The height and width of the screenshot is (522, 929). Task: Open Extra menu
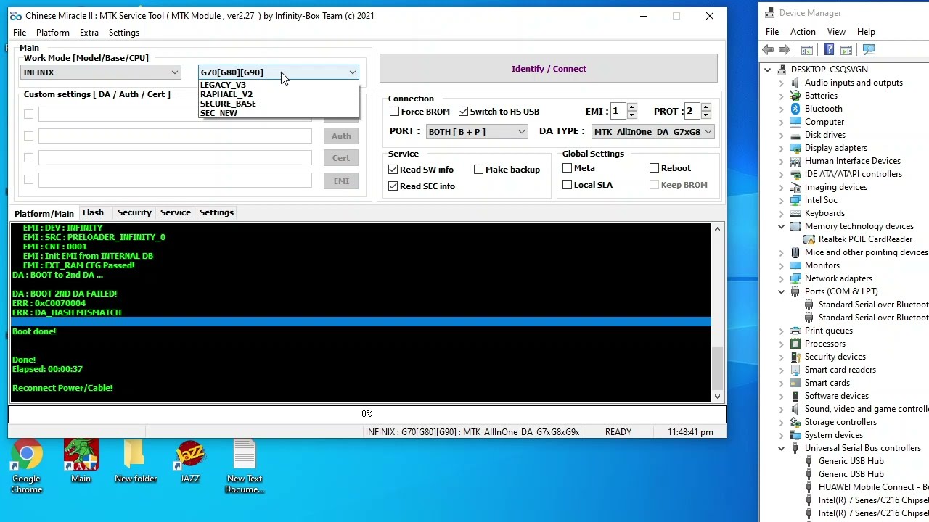tap(89, 33)
